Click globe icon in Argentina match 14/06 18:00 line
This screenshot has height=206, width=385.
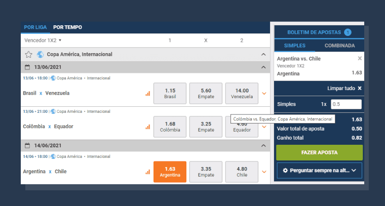tap(53, 156)
